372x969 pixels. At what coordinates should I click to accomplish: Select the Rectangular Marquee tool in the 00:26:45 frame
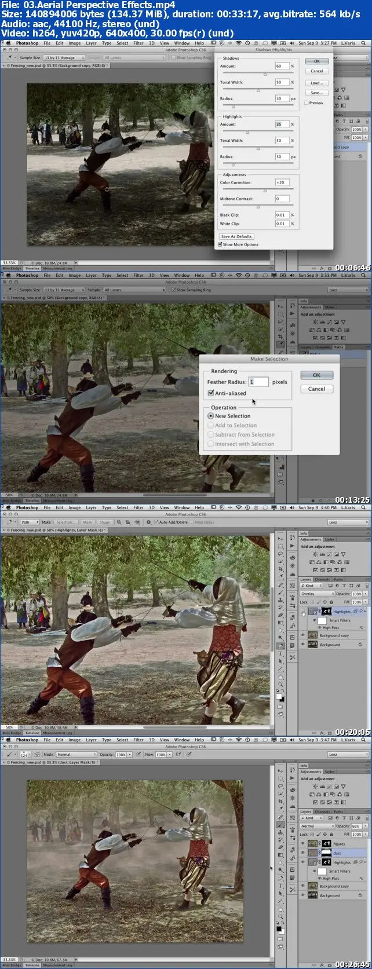click(280, 778)
